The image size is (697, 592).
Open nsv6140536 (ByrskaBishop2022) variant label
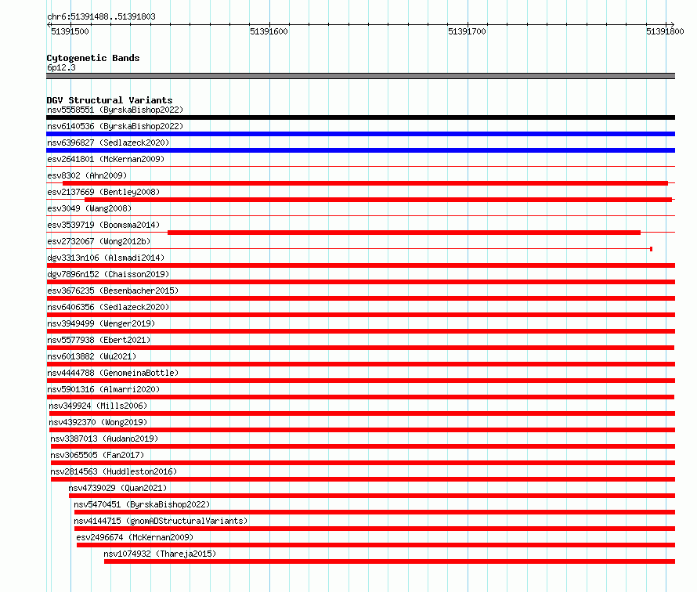tap(115, 126)
